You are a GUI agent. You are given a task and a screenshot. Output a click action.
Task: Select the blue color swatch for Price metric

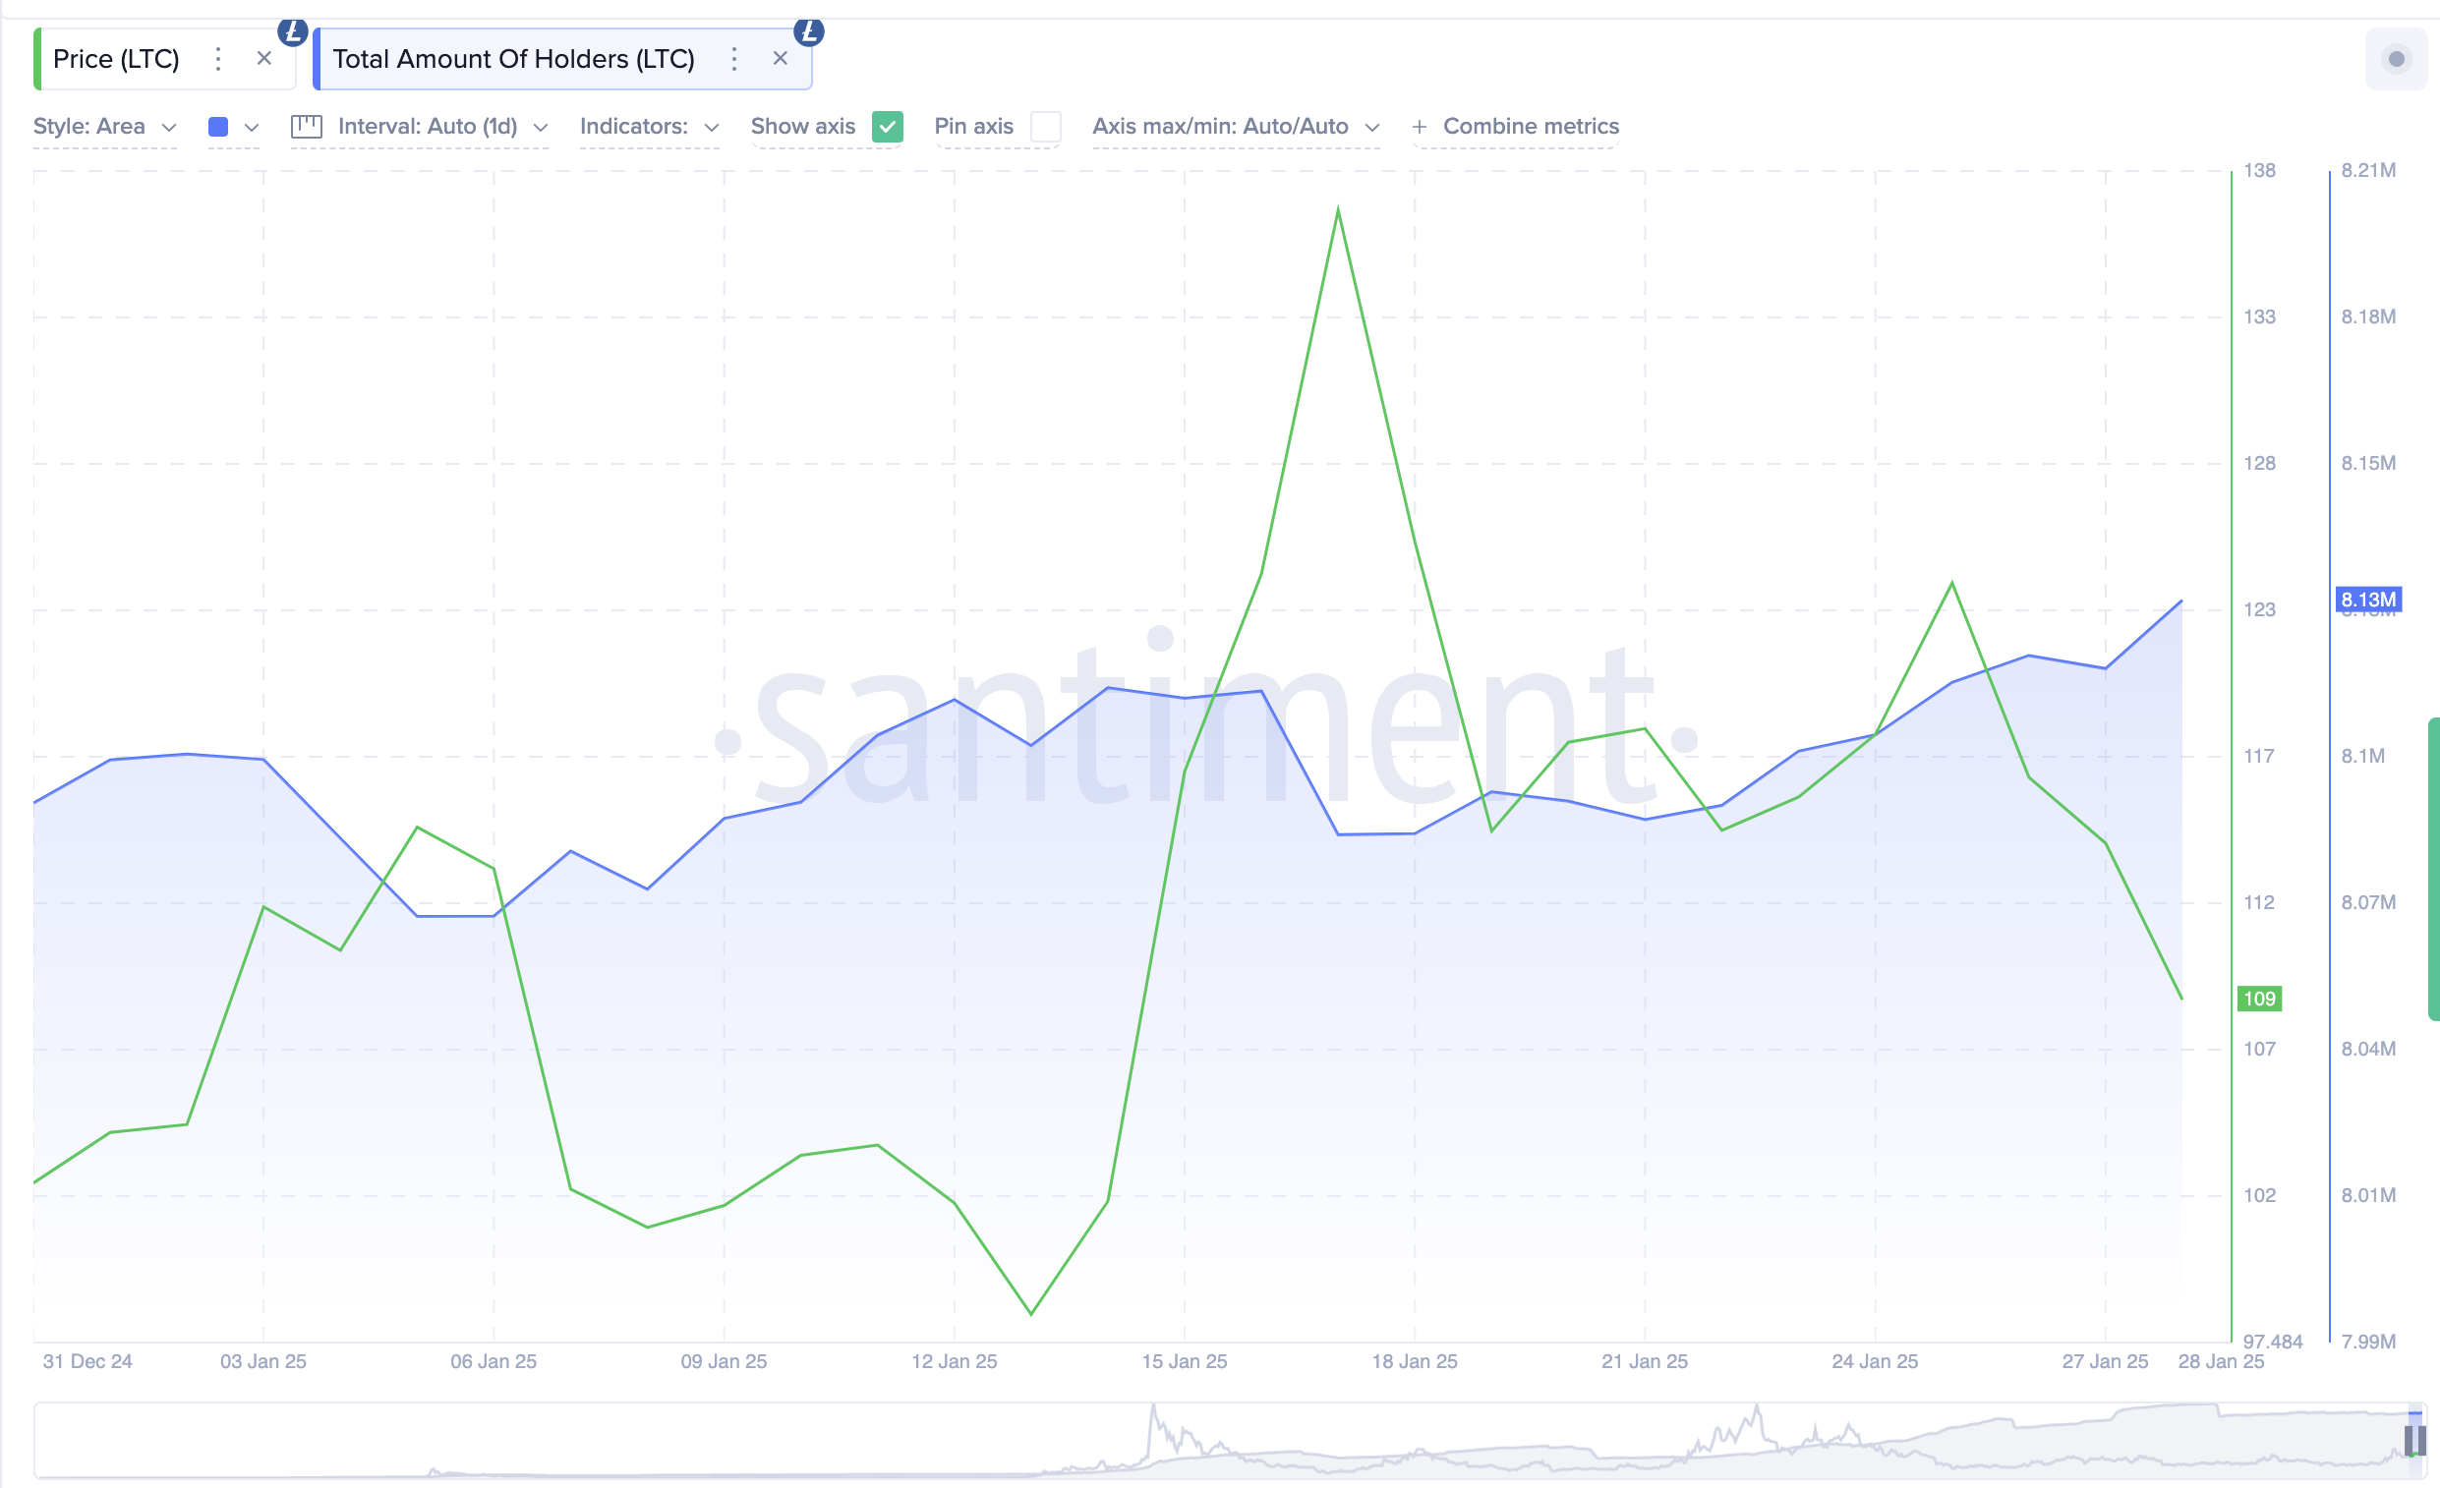[x=218, y=126]
